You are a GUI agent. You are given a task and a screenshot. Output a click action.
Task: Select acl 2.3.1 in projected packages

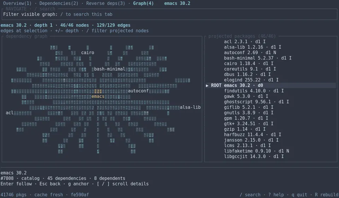271,42
